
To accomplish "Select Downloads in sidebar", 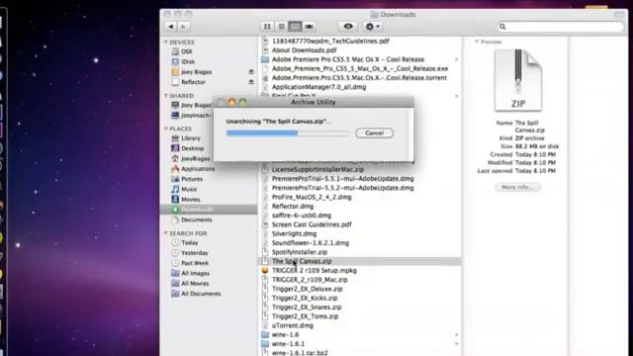I will (209, 210).
